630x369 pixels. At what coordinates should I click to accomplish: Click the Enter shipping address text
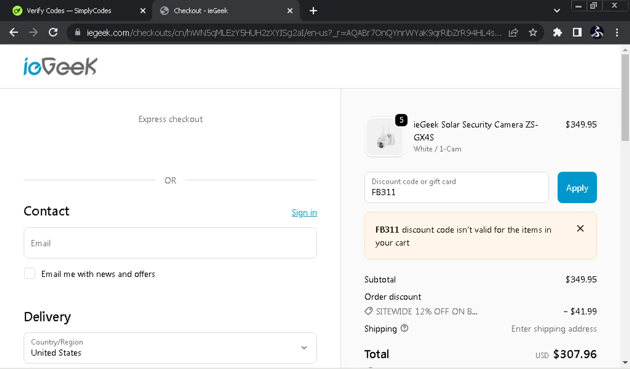coord(554,329)
